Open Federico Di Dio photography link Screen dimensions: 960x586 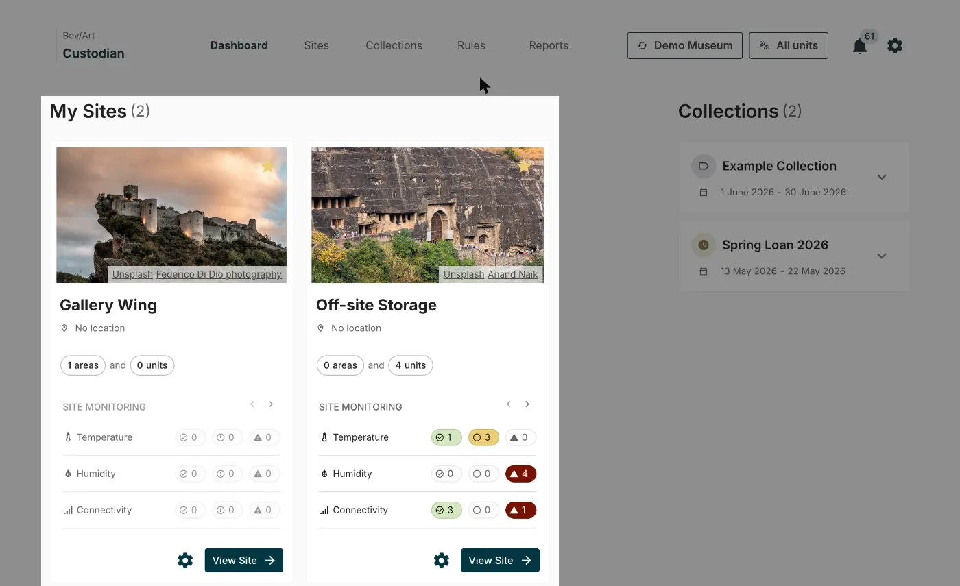tap(219, 274)
